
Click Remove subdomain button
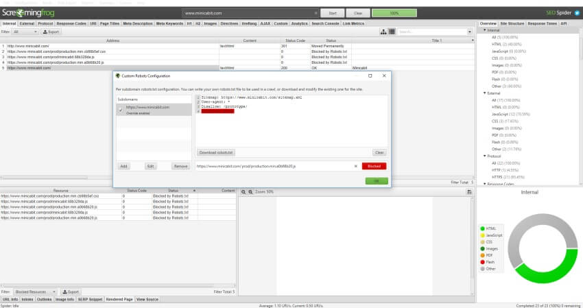click(x=180, y=166)
